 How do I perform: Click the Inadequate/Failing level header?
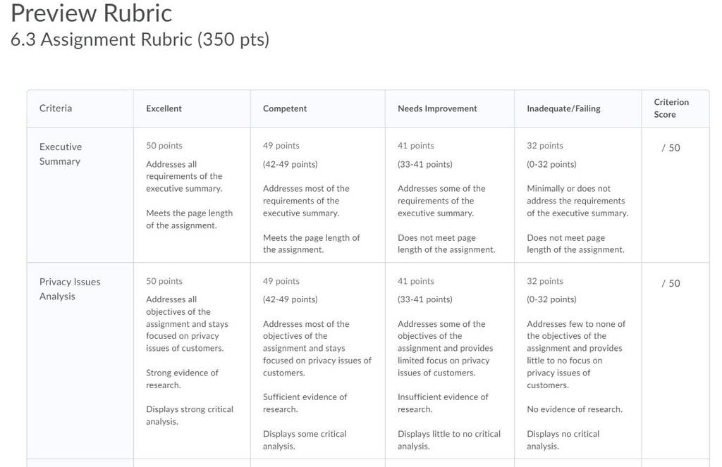(563, 108)
